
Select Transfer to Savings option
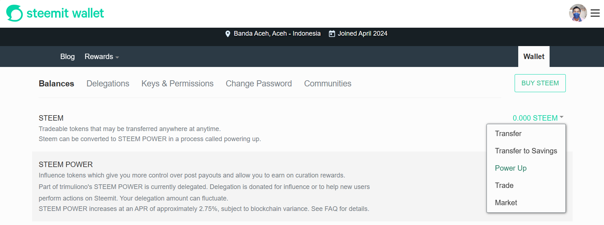pyautogui.click(x=526, y=151)
